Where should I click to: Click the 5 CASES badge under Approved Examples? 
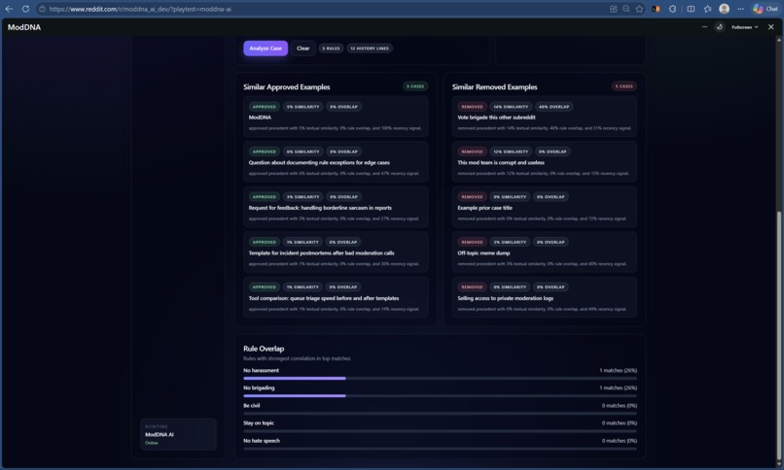tap(415, 86)
